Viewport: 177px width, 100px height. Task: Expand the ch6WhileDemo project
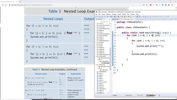(96, 72)
